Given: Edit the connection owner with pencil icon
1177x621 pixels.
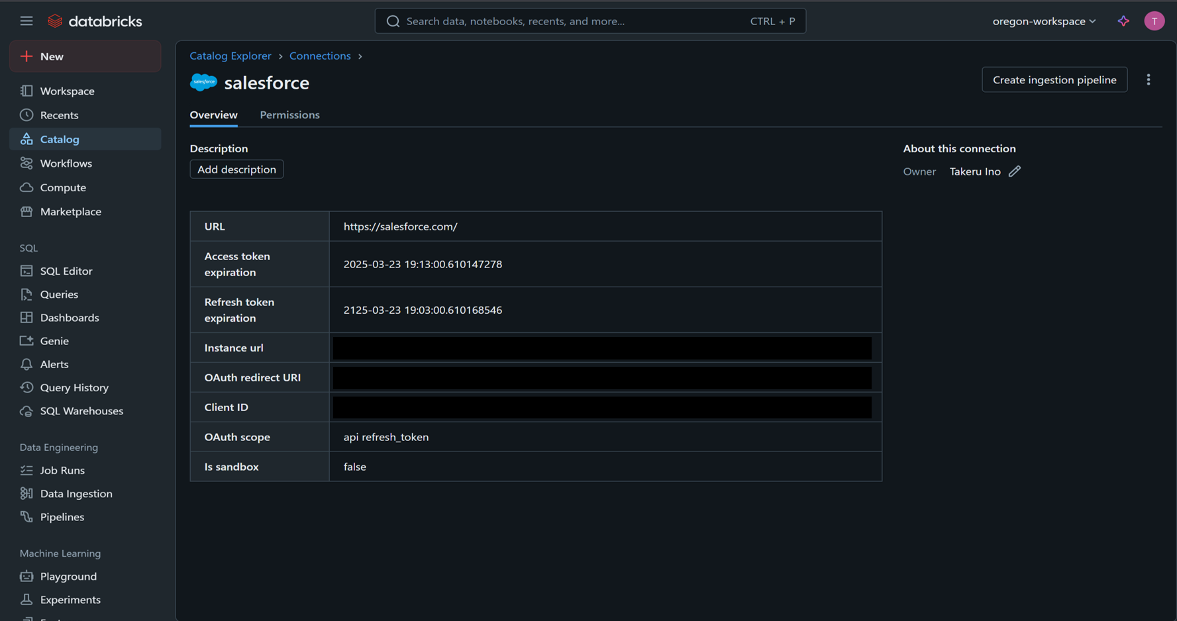Looking at the screenshot, I should pos(1014,171).
